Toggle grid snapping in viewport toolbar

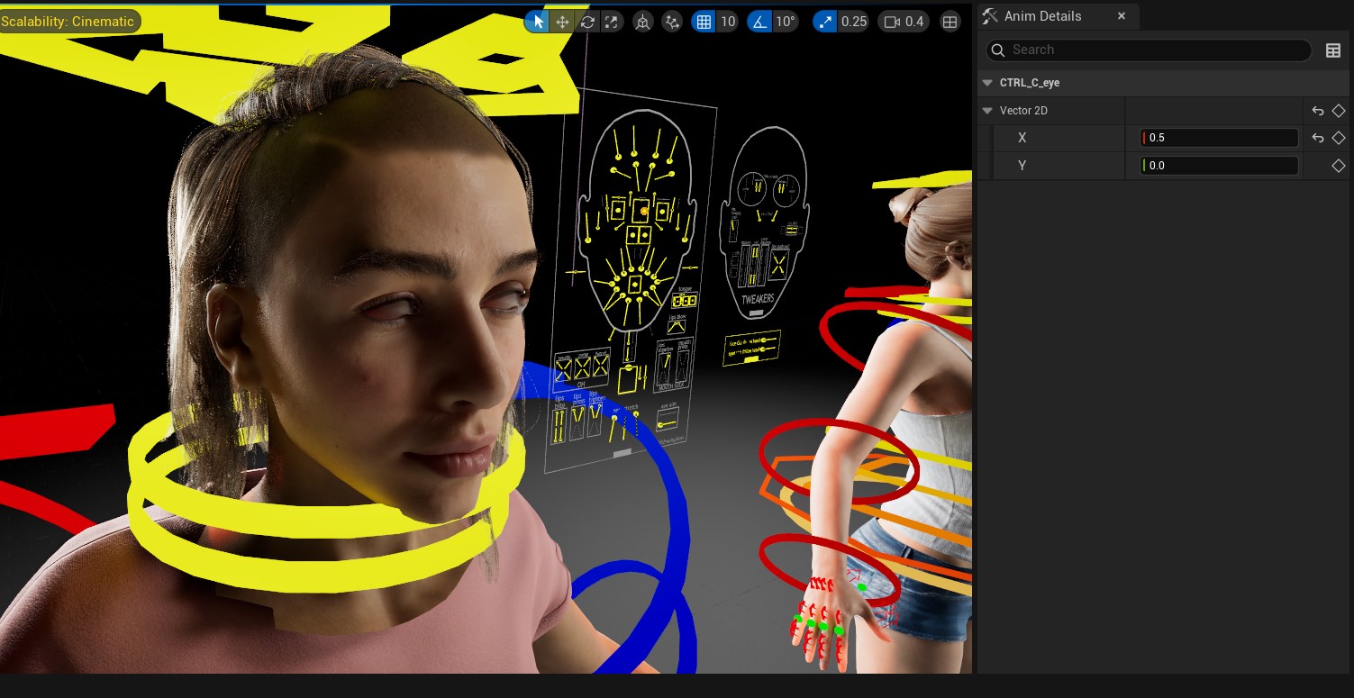point(704,22)
